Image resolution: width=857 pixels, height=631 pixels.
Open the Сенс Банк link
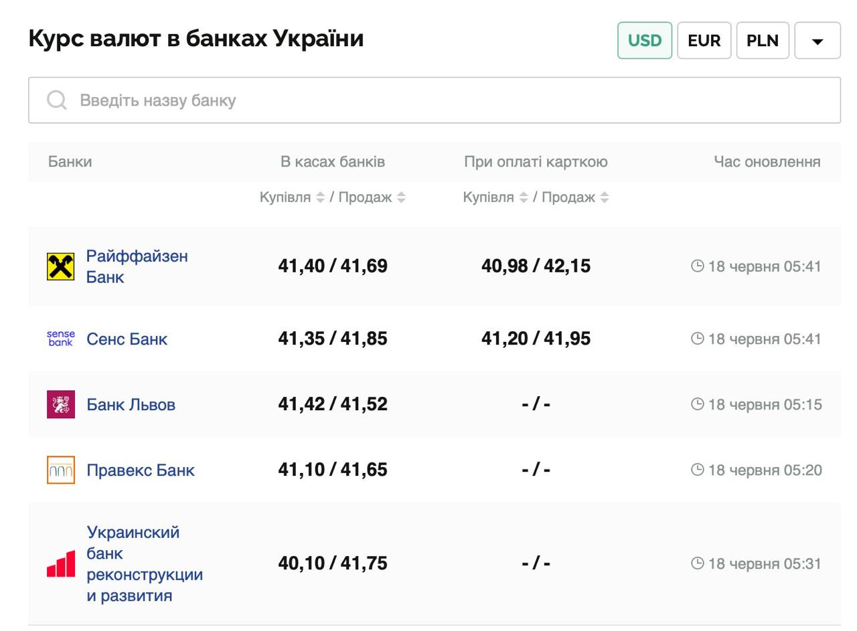127,339
